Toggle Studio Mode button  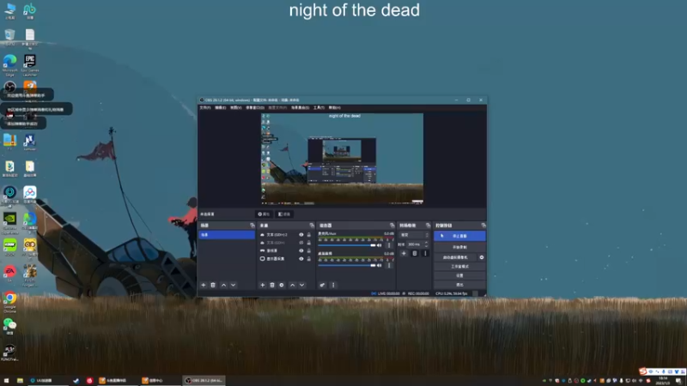(x=459, y=267)
